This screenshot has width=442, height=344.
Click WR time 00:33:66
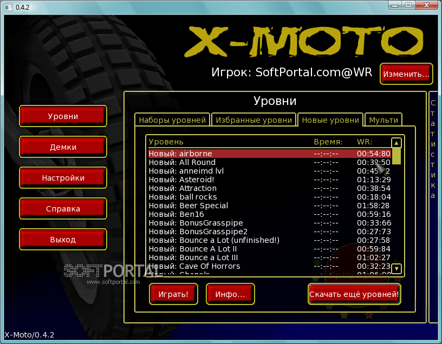374,223
